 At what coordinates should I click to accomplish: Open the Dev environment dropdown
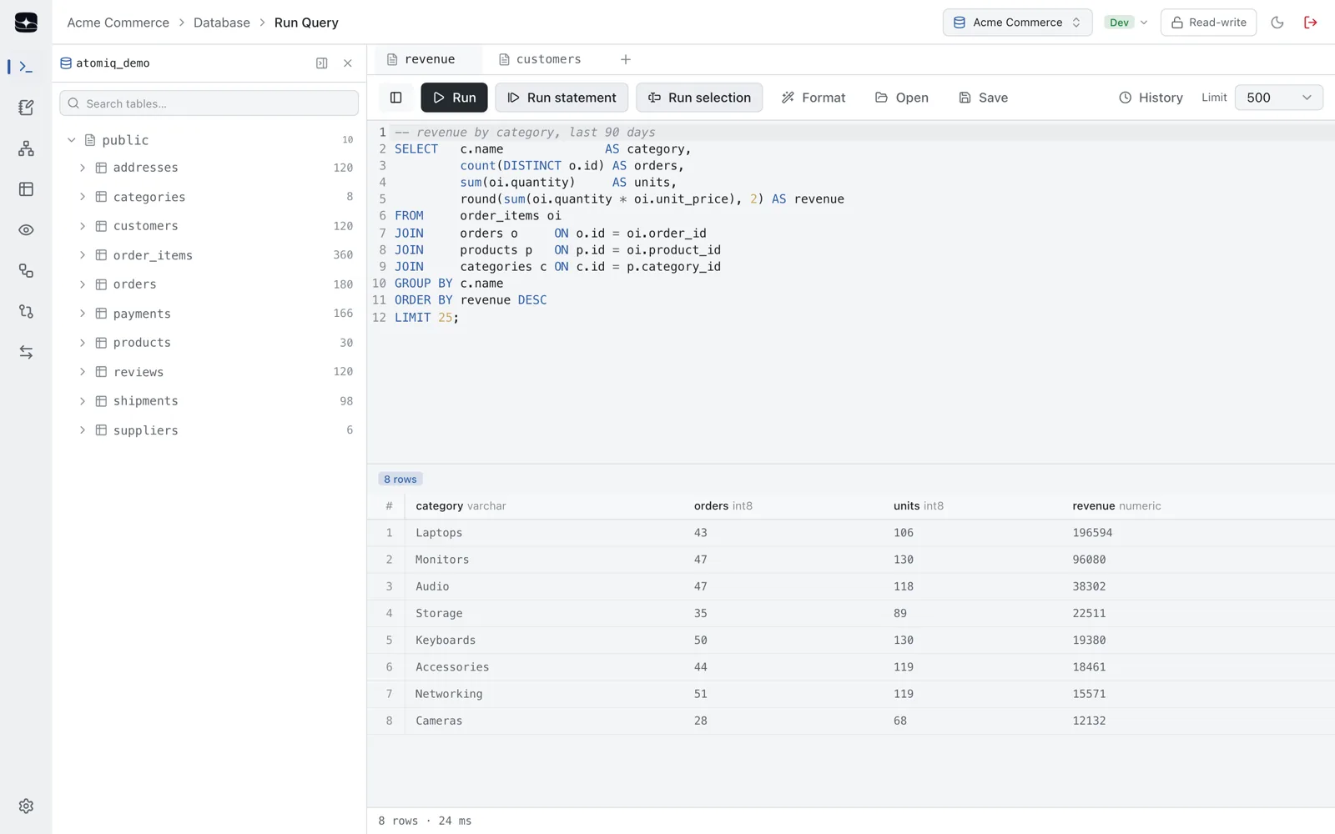1126,23
